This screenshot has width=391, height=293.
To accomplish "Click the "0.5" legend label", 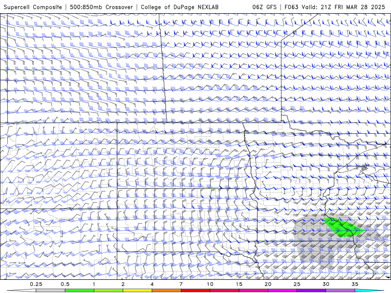I will tap(65, 284).
